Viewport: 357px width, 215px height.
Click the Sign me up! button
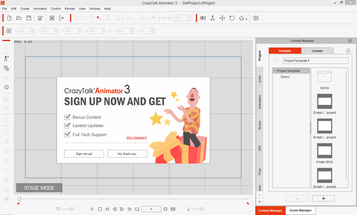[x=84, y=154]
